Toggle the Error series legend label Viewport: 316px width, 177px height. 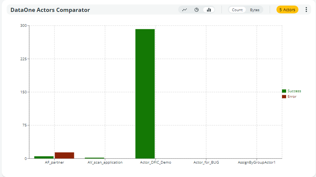292,97
